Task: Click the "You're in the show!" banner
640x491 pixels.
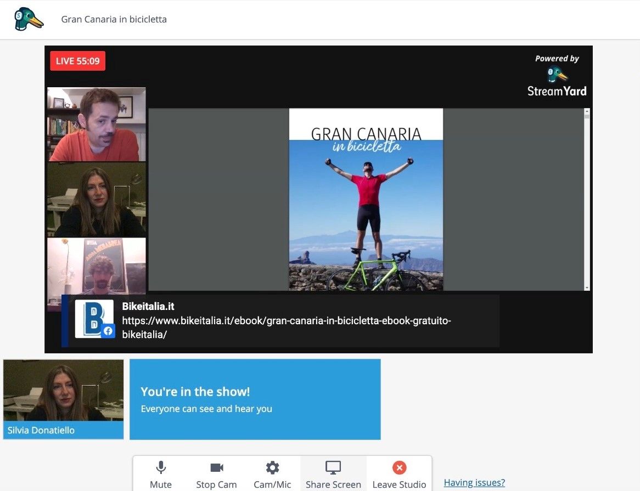Action: pos(255,399)
